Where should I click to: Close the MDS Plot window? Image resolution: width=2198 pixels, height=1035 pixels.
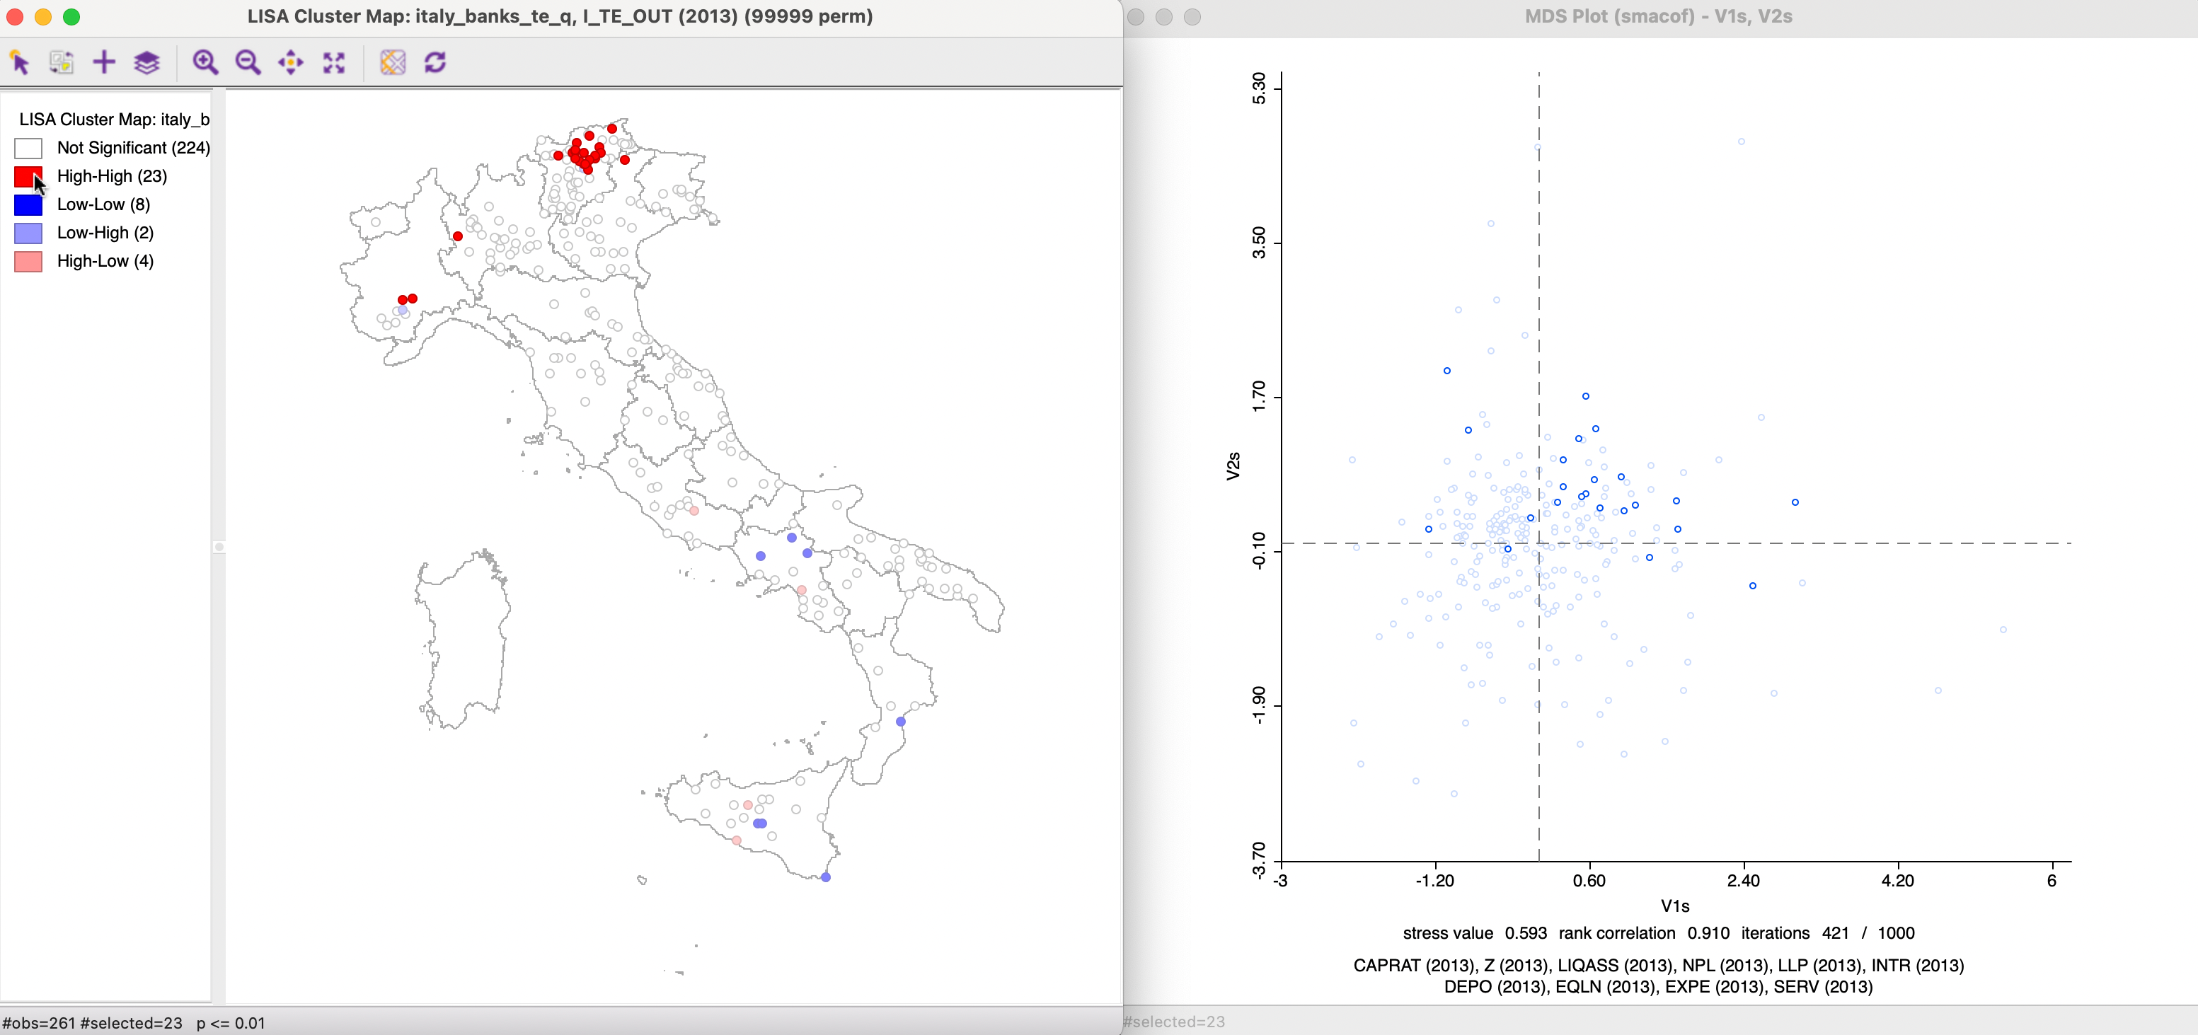(1136, 16)
